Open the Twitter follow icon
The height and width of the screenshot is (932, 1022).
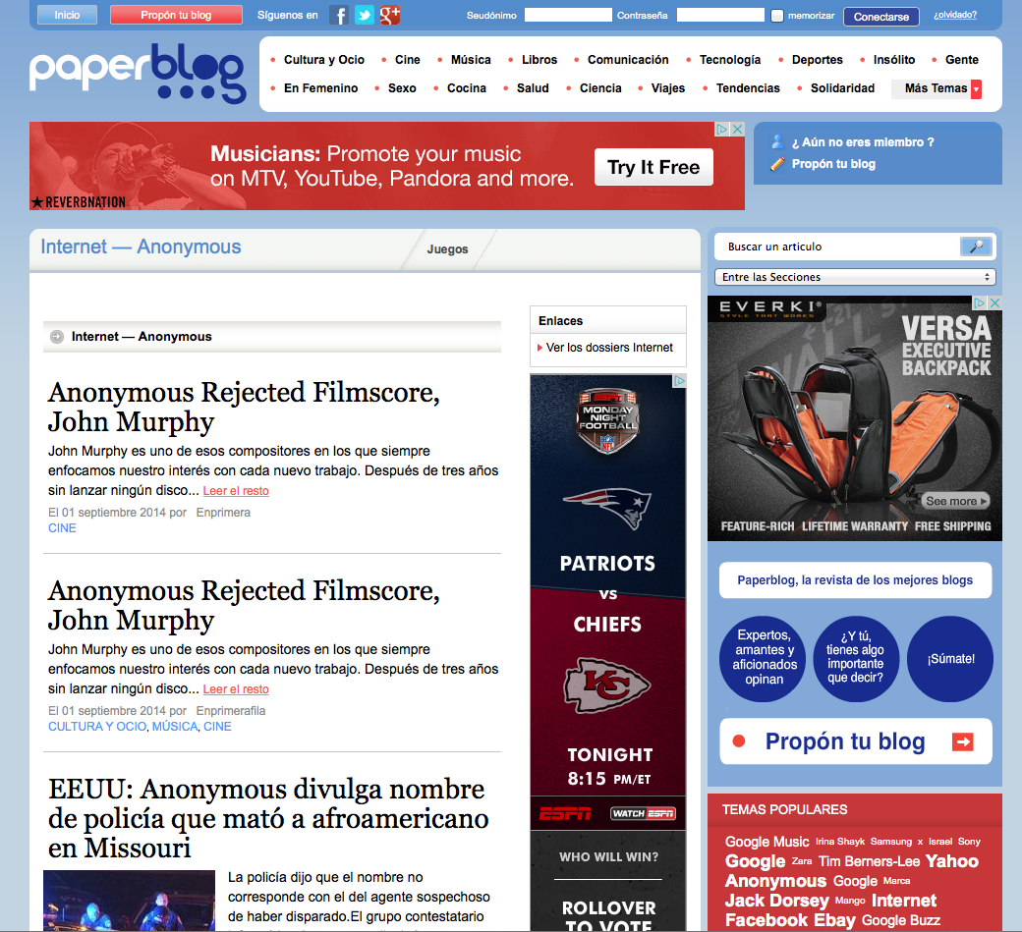(x=365, y=15)
